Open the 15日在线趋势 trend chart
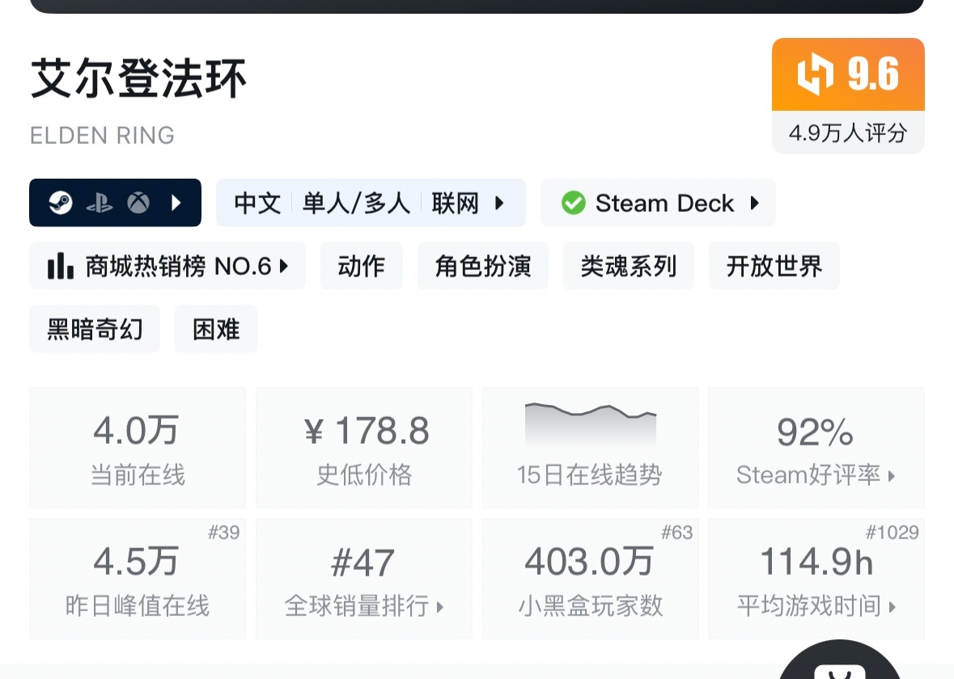 coord(590,448)
